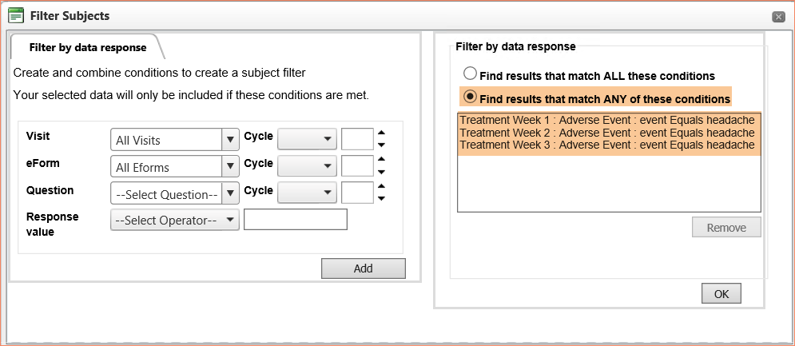Select match ANY of these conditions option
This screenshot has height=346, width=795.
point(471,97)
